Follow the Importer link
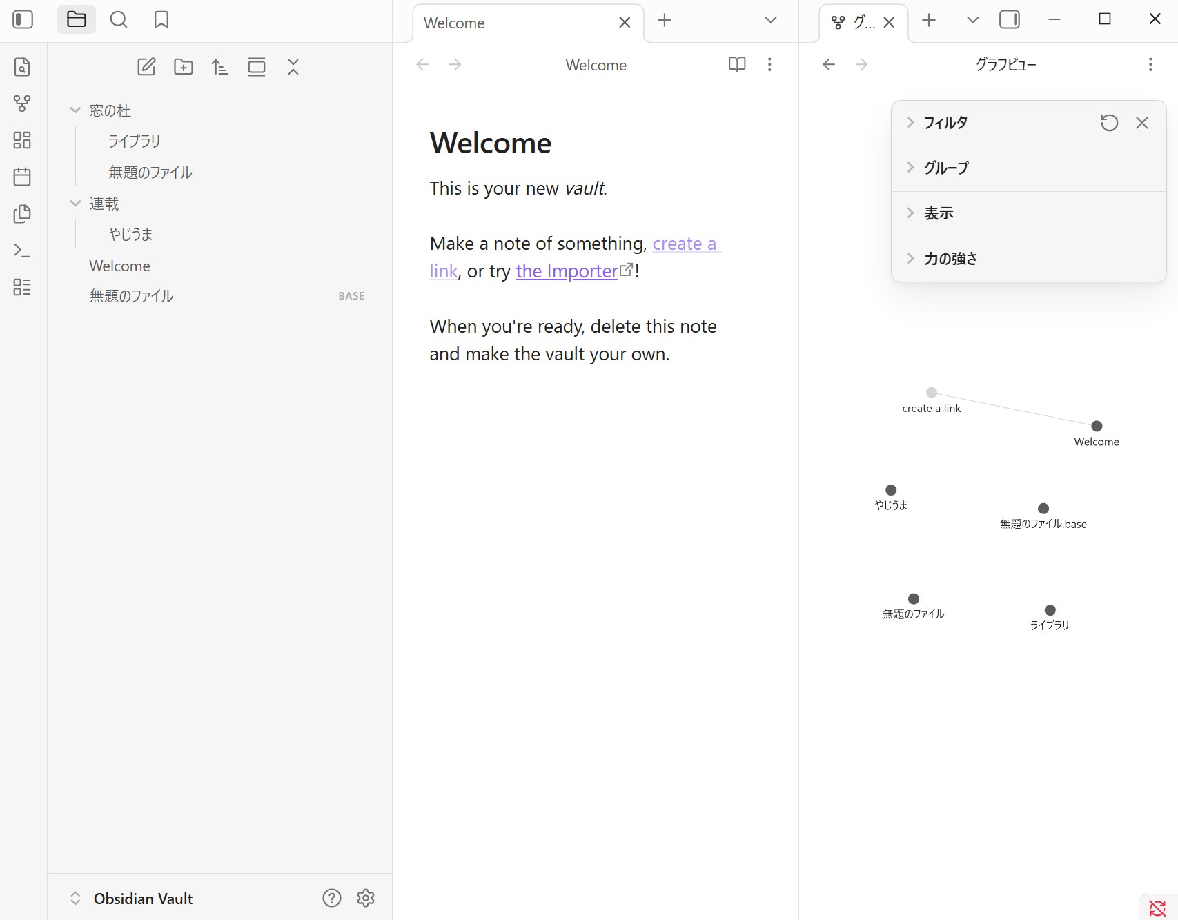The height and width of the screenshot is (920, 1178). tap(567, 271)
